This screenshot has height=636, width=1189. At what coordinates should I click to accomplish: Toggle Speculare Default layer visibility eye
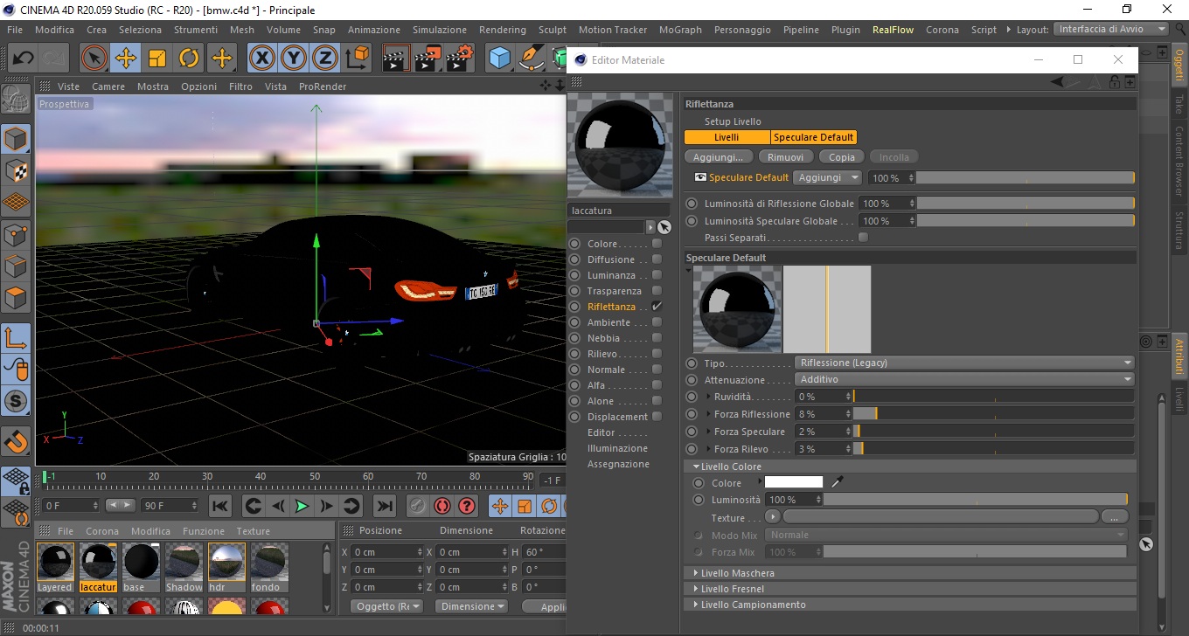click(700, 177)
